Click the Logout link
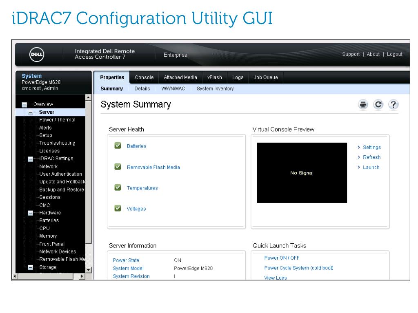 395,54
